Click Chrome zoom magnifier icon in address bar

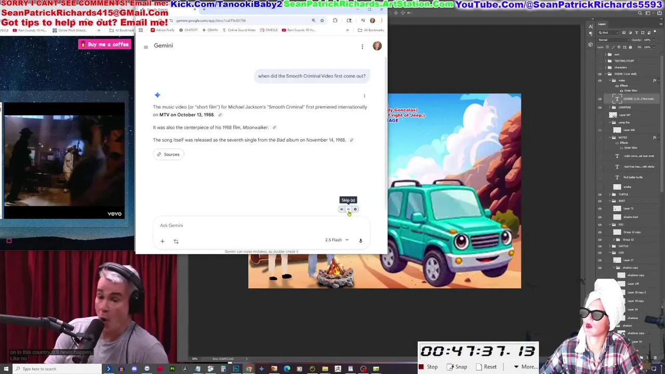click(314, 20)
